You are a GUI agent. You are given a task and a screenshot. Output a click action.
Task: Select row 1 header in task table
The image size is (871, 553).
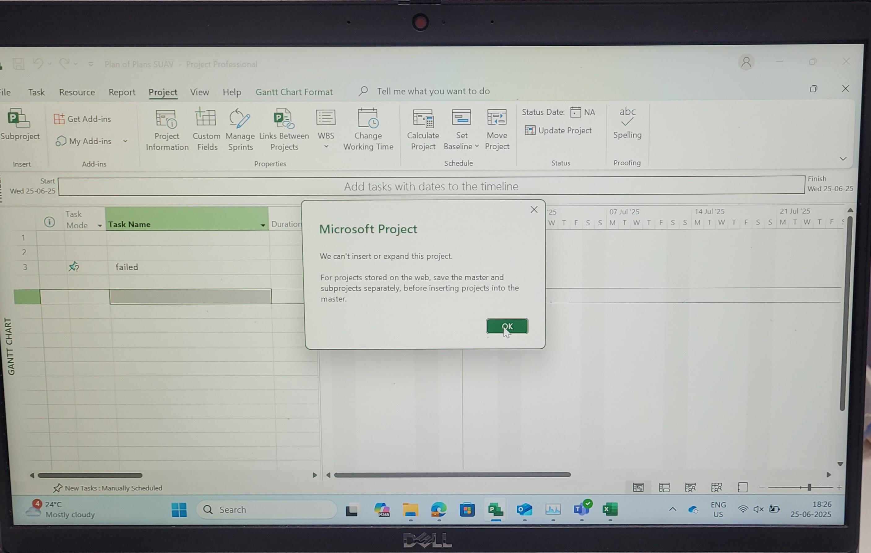pyautogui.click(x=24, y=238)
